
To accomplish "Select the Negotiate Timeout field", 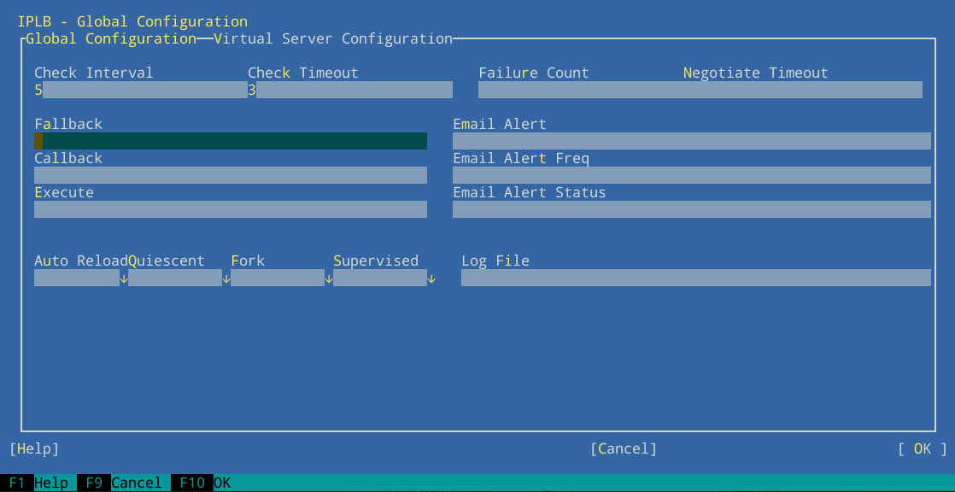I will (x=801, y=90).
